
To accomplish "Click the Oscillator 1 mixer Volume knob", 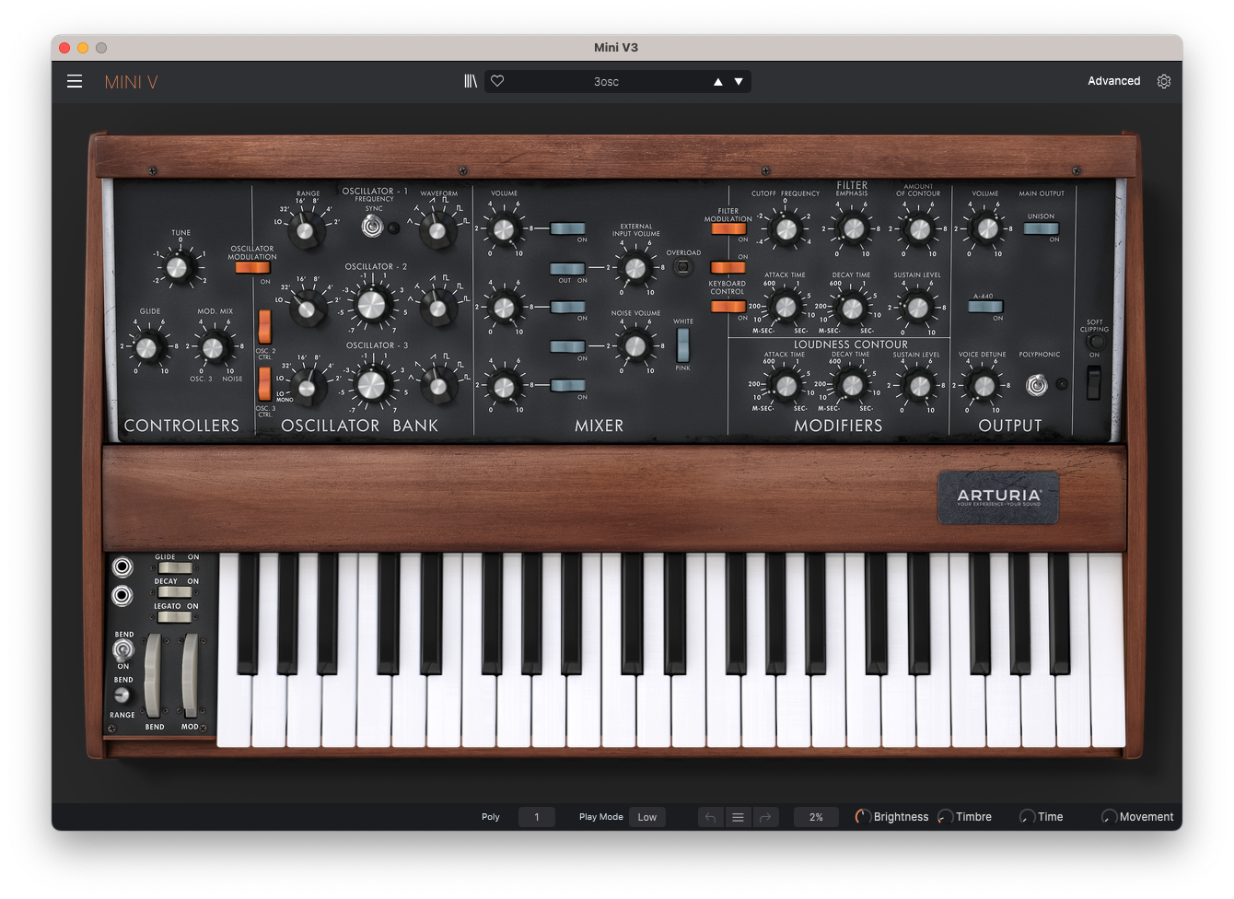I will pos(503,229).
